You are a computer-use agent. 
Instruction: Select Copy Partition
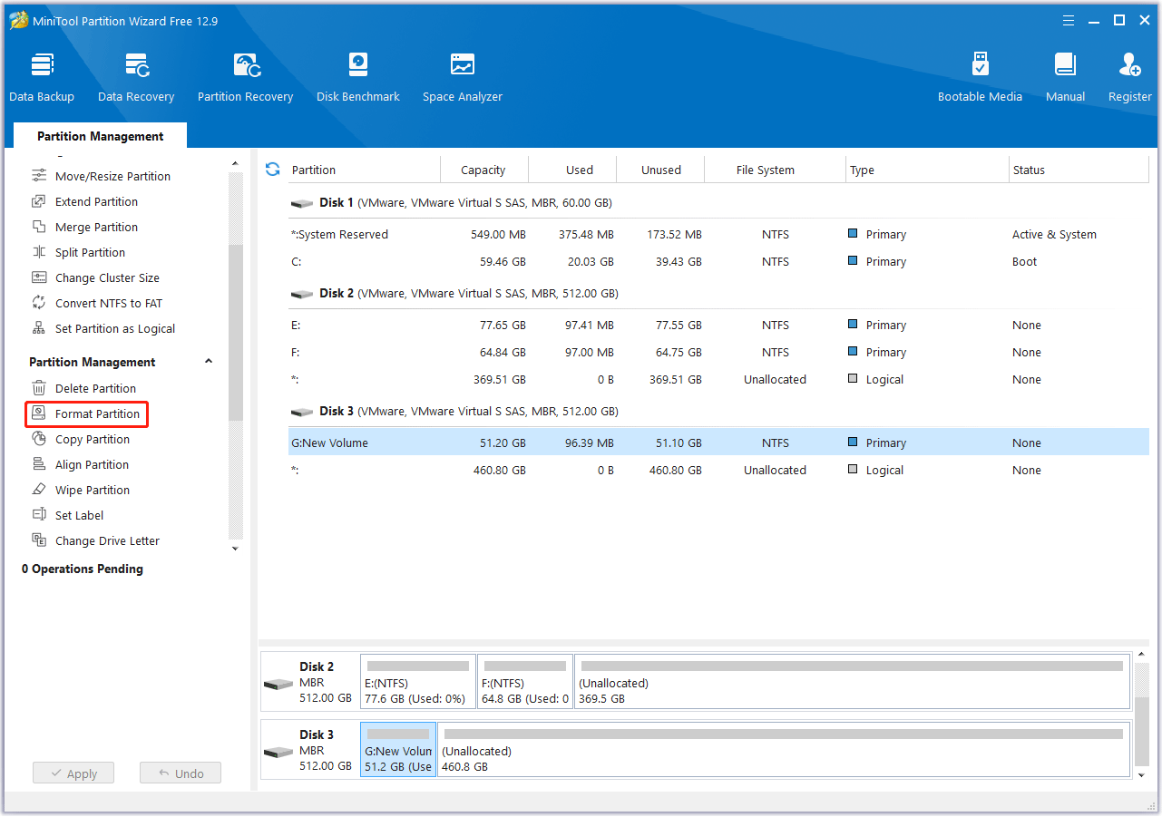pyautogui.click(x=93, y=439)
